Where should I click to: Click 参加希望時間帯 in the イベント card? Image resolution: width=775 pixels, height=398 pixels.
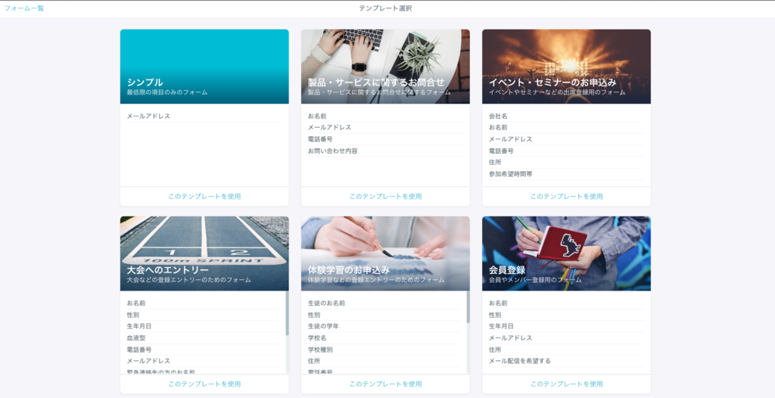point(510,174)
